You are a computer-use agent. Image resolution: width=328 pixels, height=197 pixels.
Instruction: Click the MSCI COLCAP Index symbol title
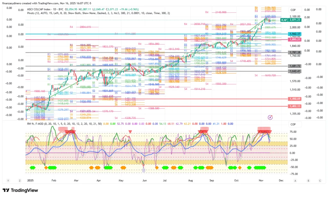41,9
